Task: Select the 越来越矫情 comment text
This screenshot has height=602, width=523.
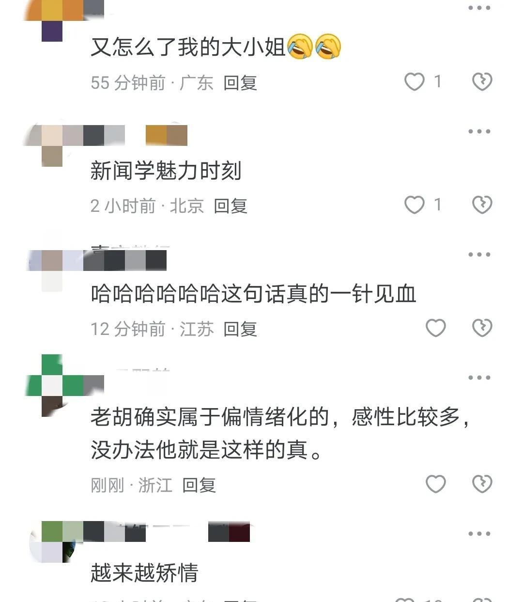Action: tap(144, 572)
